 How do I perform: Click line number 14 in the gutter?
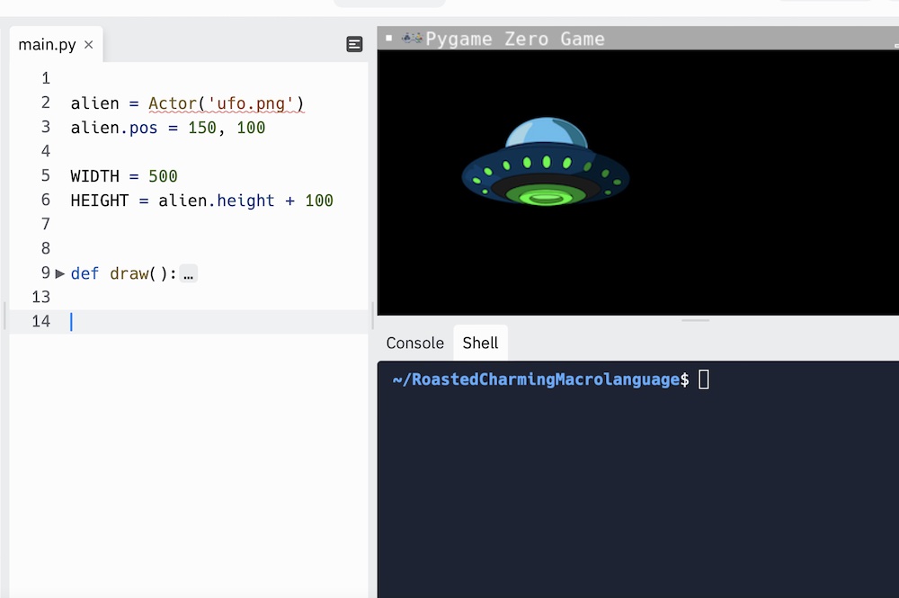(x=40, y=321)
